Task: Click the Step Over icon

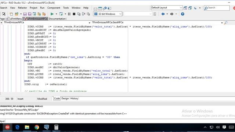Action: coord(84,14)
